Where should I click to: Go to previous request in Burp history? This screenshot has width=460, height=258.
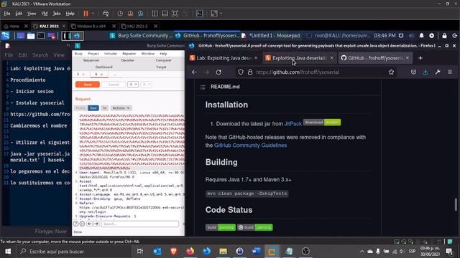(x=131, y=85)
